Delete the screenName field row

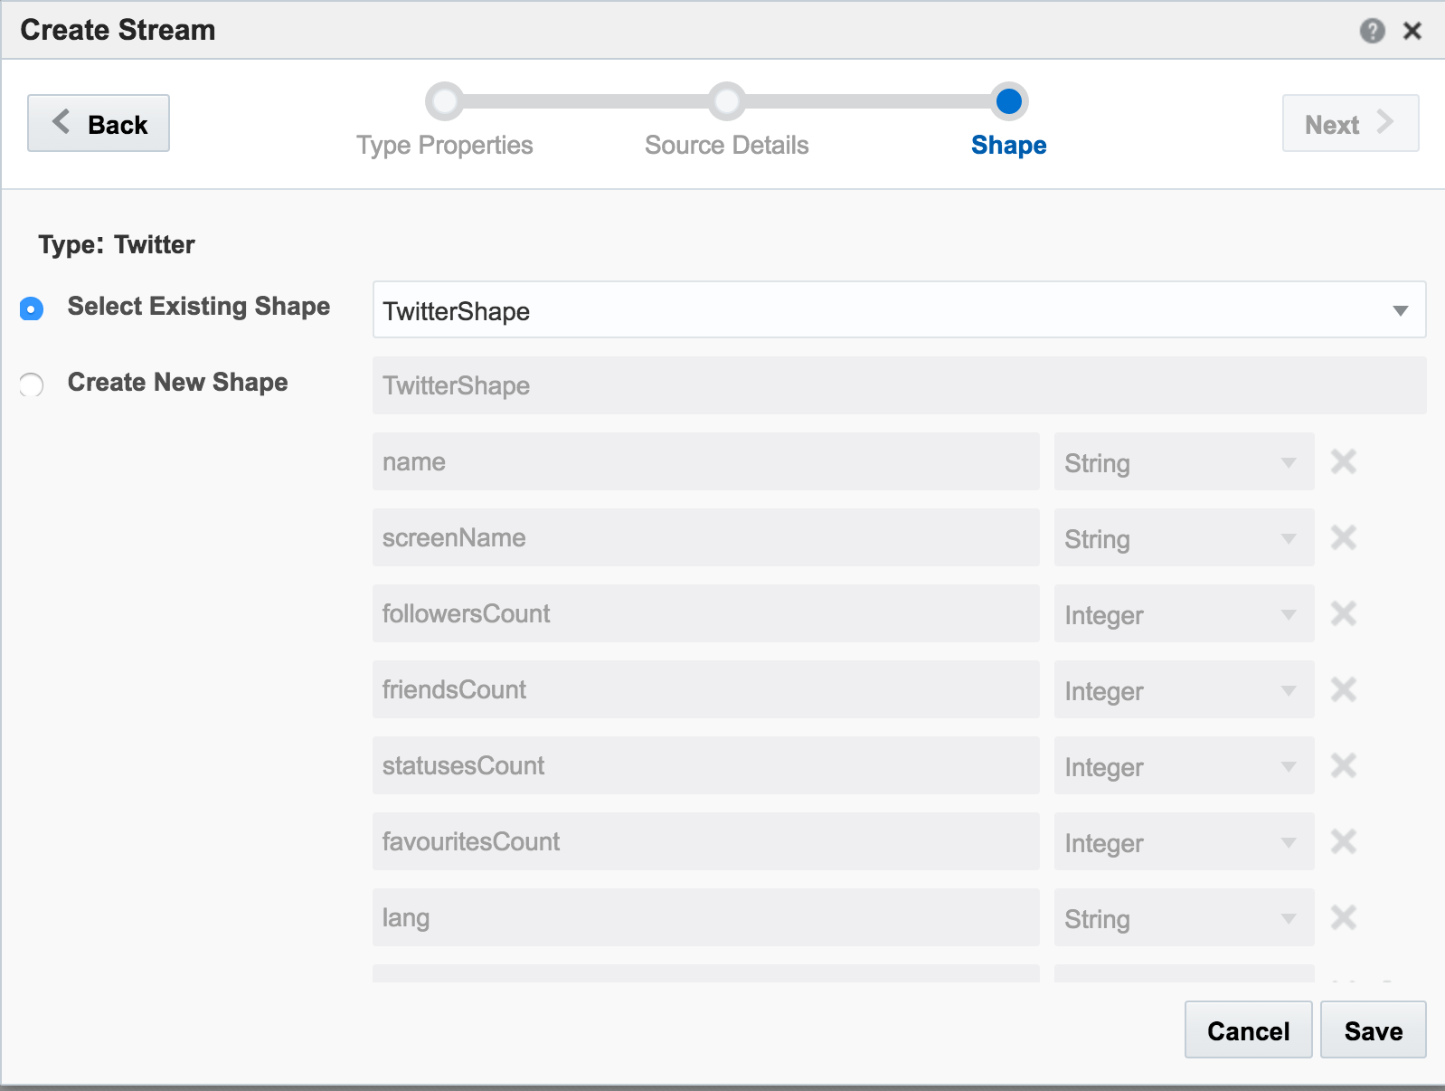point(1343,538)
